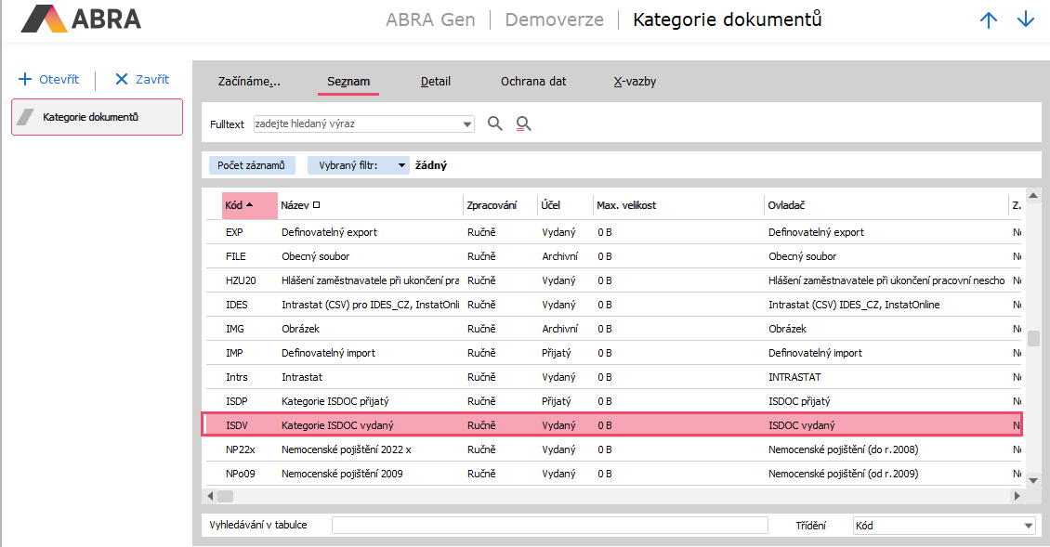The height and width of the screenshot is (547, 1050).
Task: Select the Intrs Intrastat row
Action: (x=612, y=377)
